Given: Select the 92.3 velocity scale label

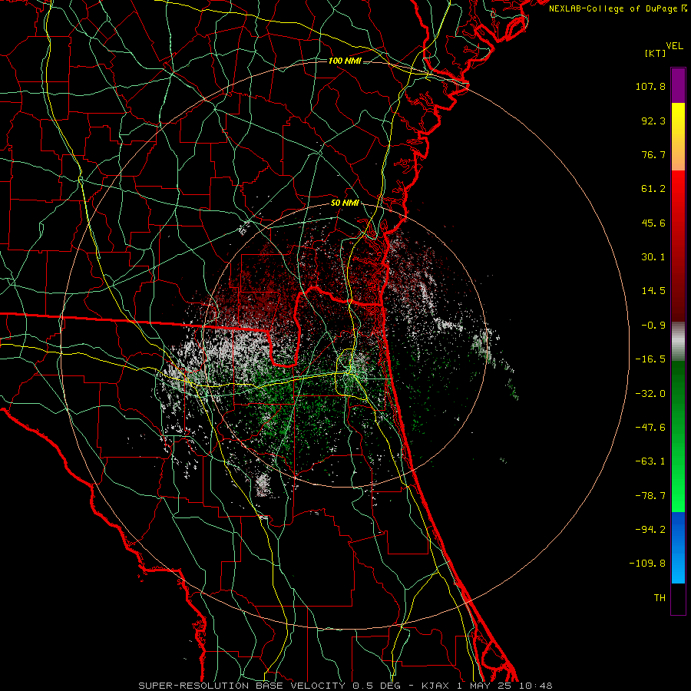Looking at the screenshot, I should pos(653,121).
